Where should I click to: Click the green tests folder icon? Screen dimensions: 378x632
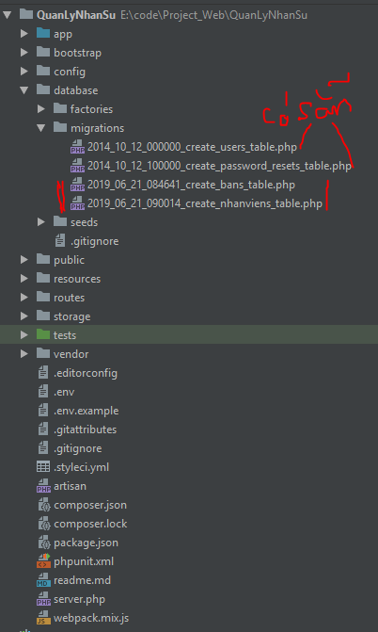(42, 334)
